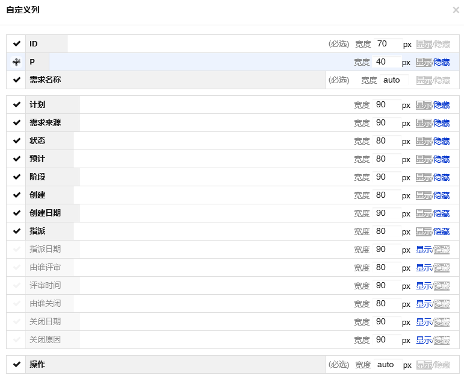The image size is (464, 378).
Task: Click the faded checkmark beside 由谁关闭
Action: pyautogui.click(x=17, y=304)
